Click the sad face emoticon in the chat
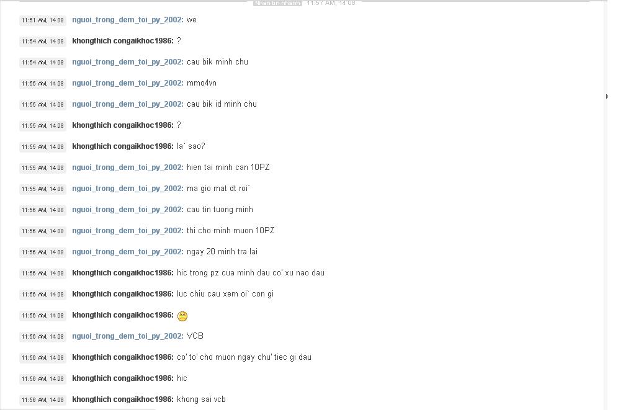This screenshot has width=641, height=410. point(182,316)
